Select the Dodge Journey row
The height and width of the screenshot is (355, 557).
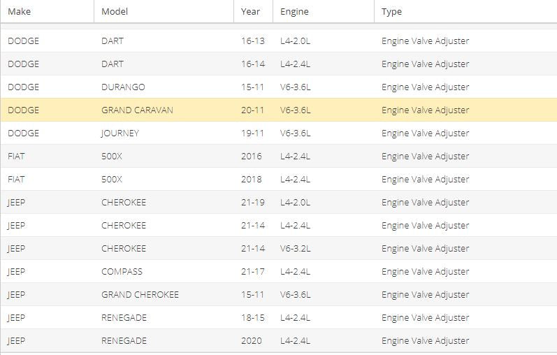pos(278,133)
